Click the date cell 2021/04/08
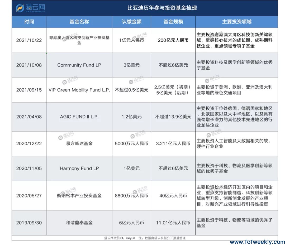The height and width of the screenshot is (245, 285). [x=29, y=117]
